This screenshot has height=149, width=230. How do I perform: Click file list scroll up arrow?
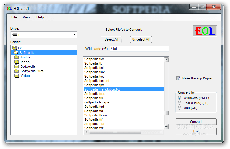pyautogui.click(x=166, y=60)
